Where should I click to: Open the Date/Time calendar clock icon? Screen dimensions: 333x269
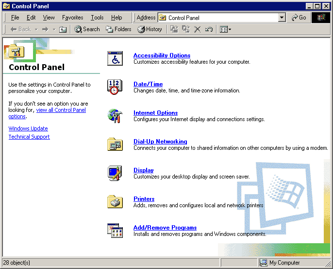(x=115, y=87)
